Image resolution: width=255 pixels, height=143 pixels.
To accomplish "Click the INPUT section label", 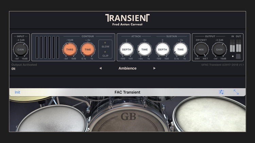I will [x=20, y=36].
